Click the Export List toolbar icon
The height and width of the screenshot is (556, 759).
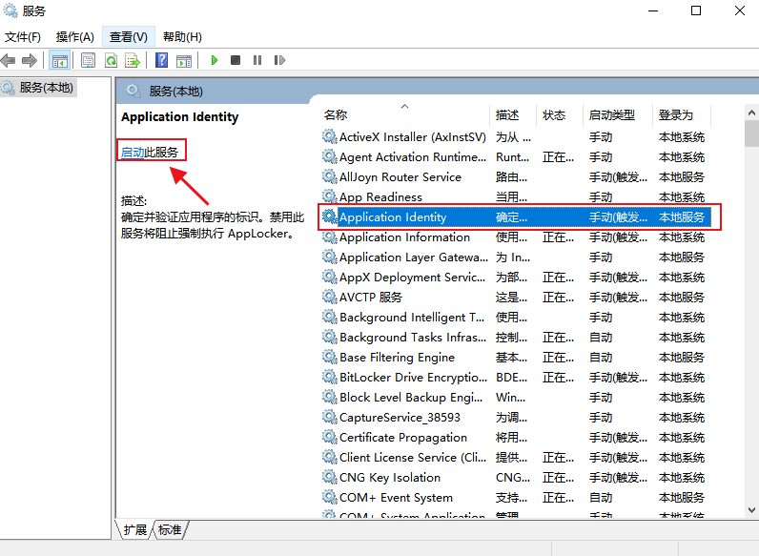click(133, 60)
